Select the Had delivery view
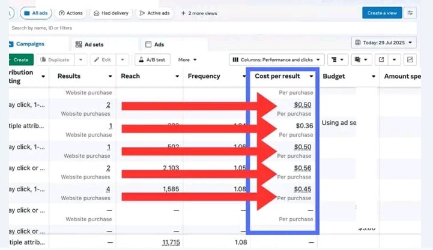The height and width of the screenshot is (250, 433). 111,13
